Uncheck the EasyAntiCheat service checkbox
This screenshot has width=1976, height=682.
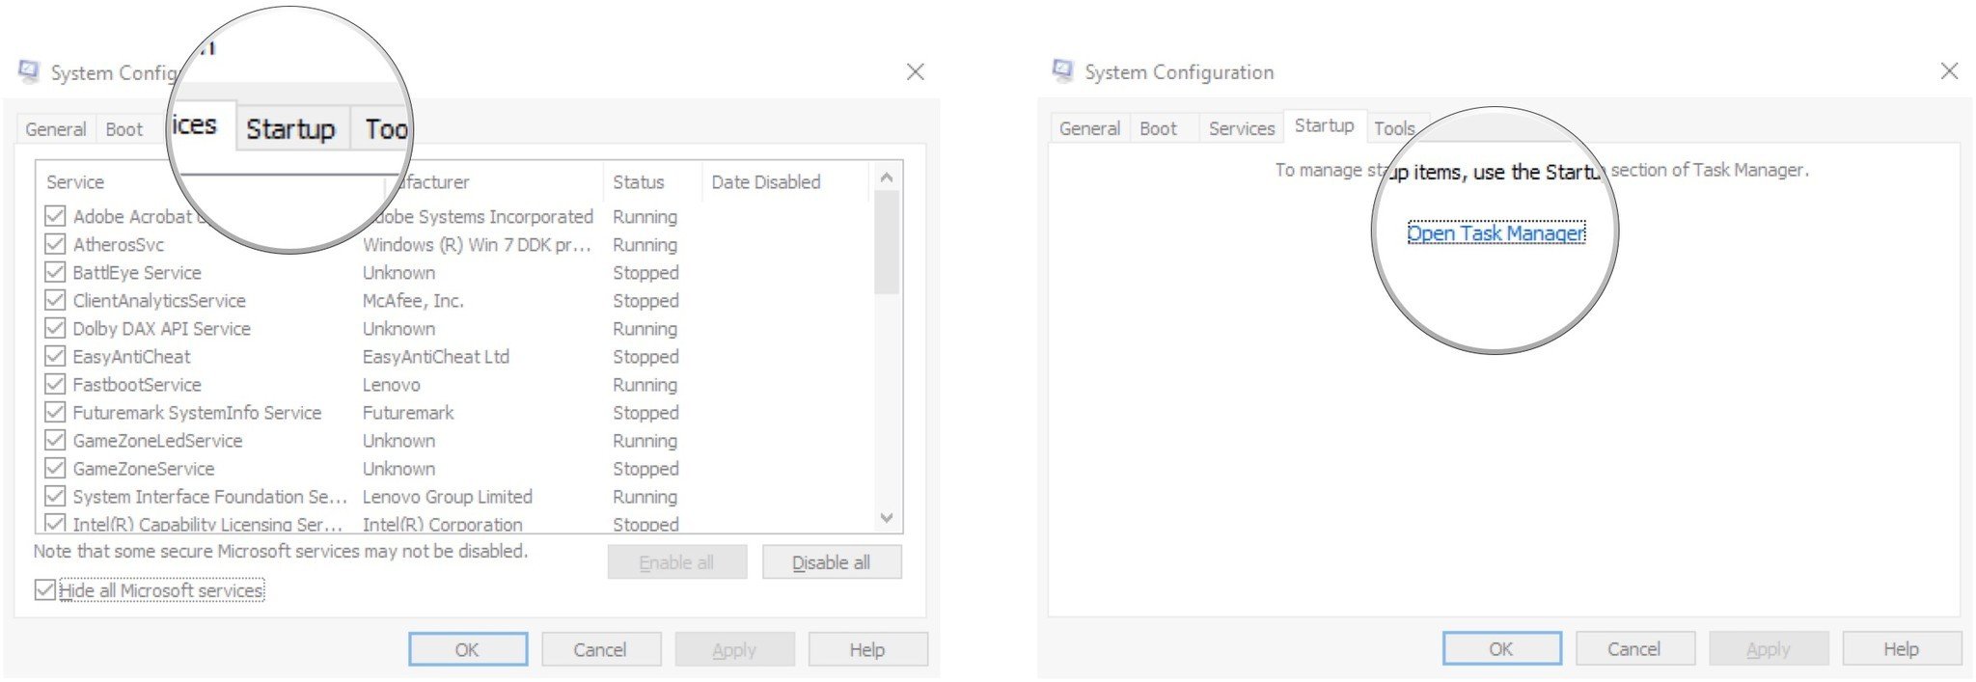click(x=56, y=356)
